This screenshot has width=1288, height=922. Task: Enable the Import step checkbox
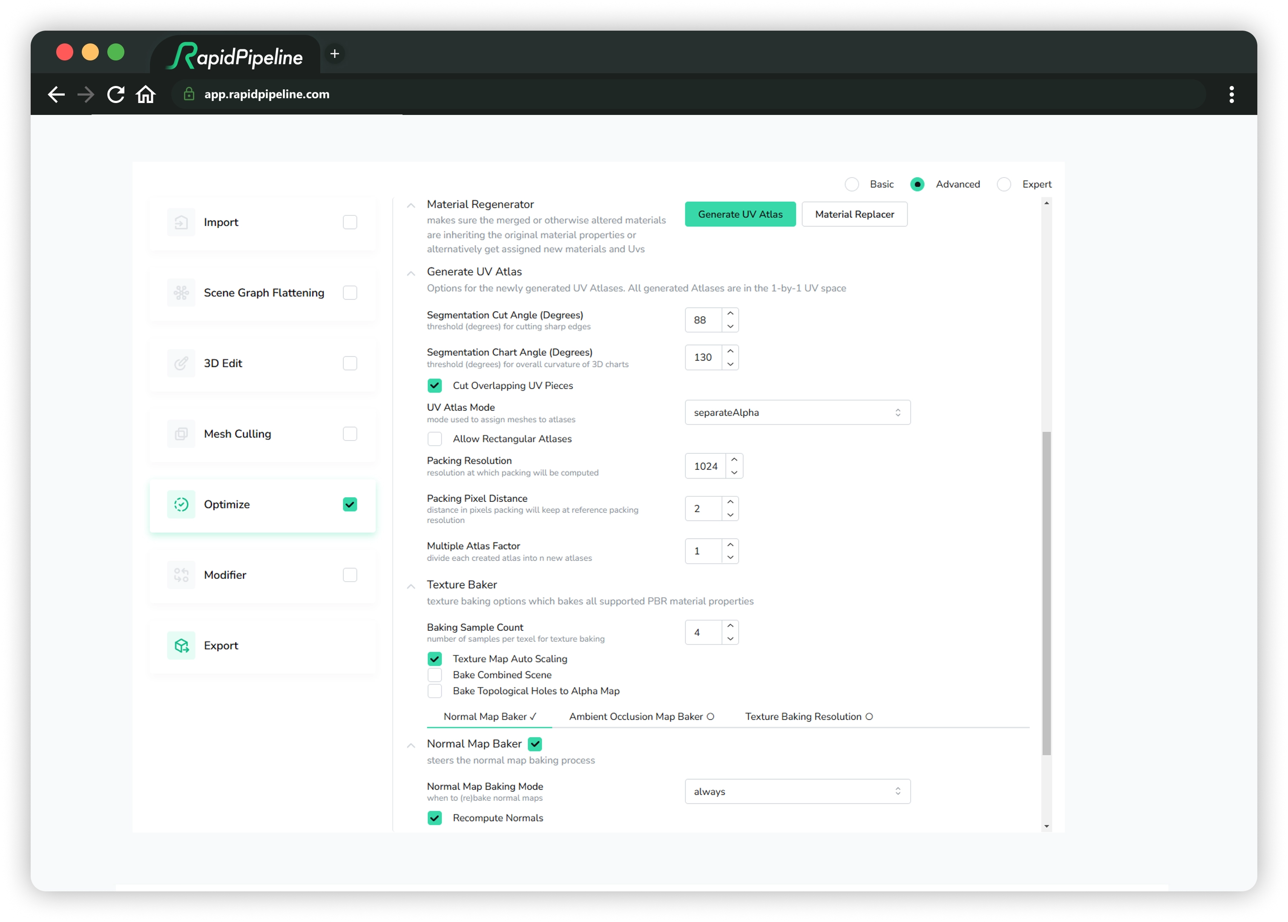(350, 222)
